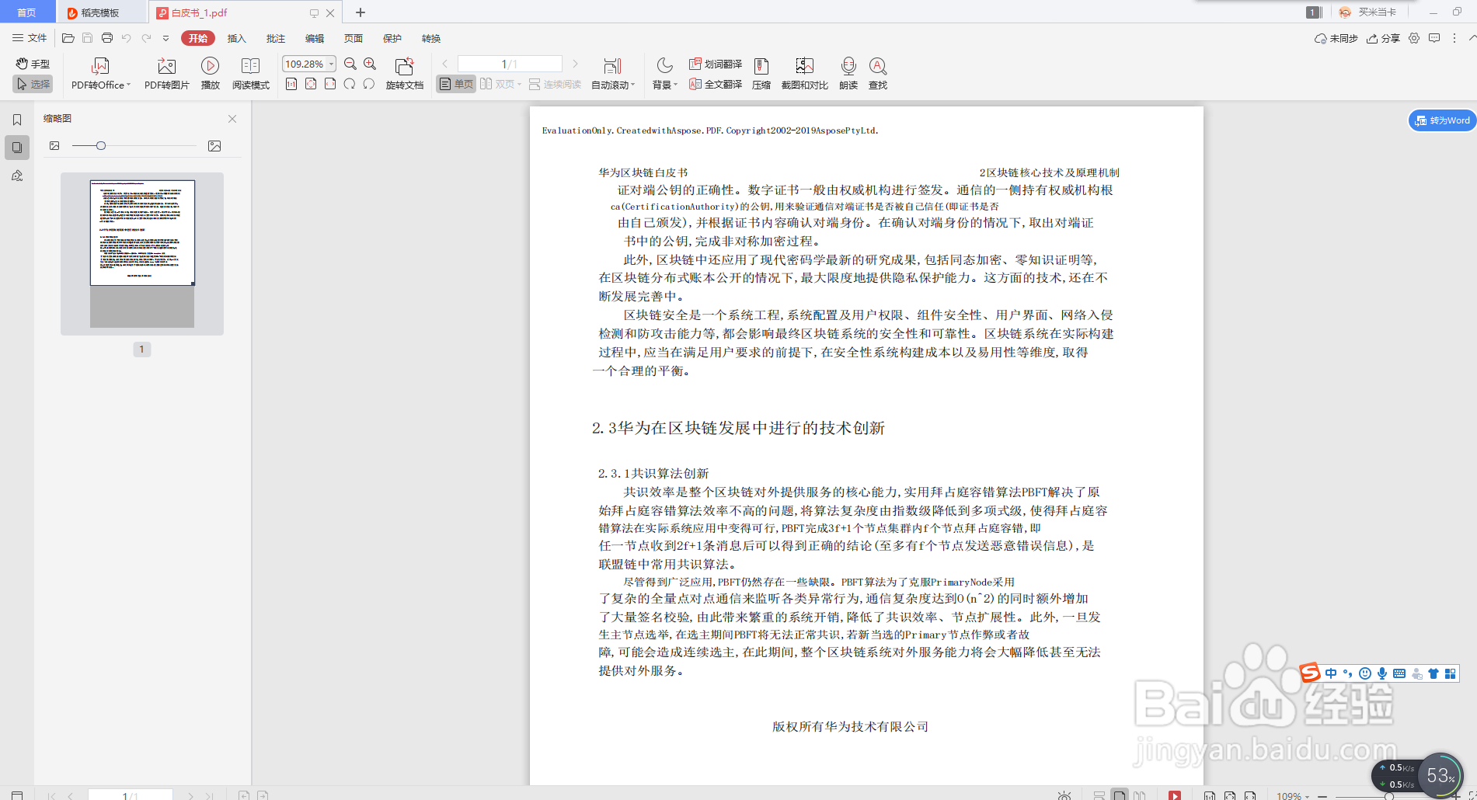Open the 首页 home tab

point(27,12)
